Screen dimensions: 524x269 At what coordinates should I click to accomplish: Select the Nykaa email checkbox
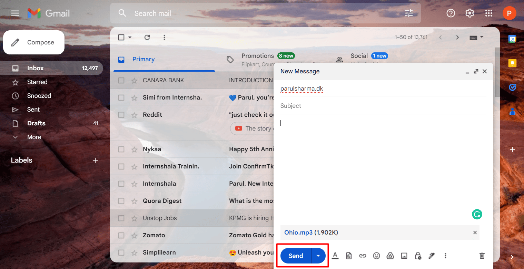(121, 149)
